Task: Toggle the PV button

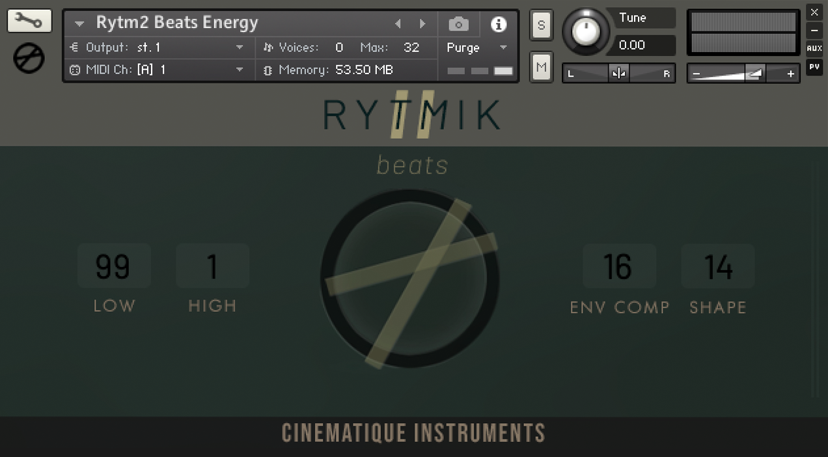Action: (814, 67)
